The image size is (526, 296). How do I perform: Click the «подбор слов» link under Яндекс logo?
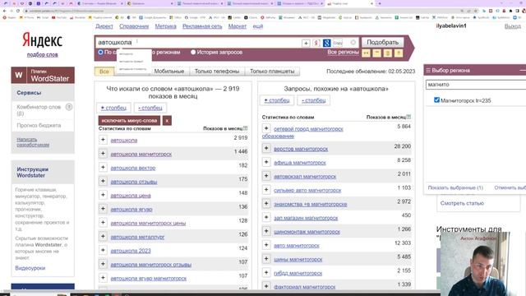42,54
